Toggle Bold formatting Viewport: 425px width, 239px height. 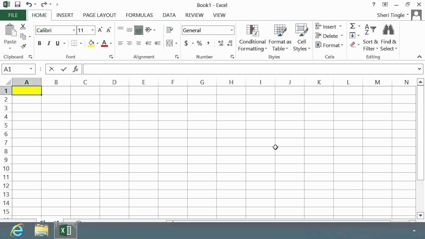(x=40, y=43)
